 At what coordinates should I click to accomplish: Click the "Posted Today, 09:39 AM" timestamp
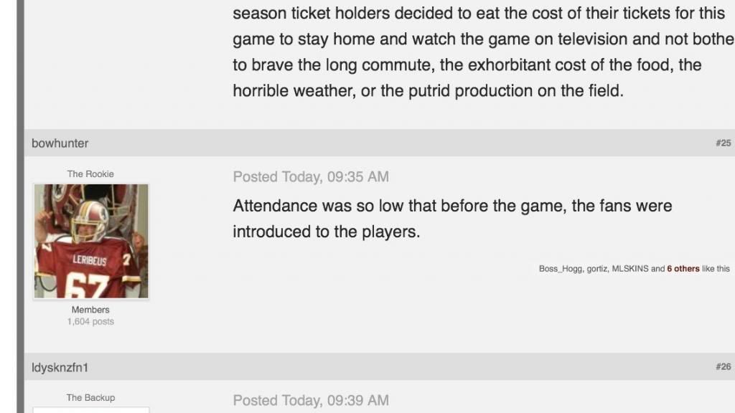coord(311,401)
